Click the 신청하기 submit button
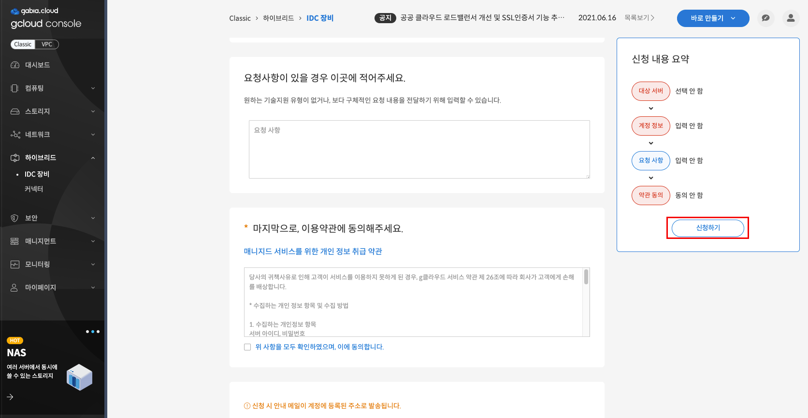Image resolution: width=808 pixels, height=418 pixels. 707,228
